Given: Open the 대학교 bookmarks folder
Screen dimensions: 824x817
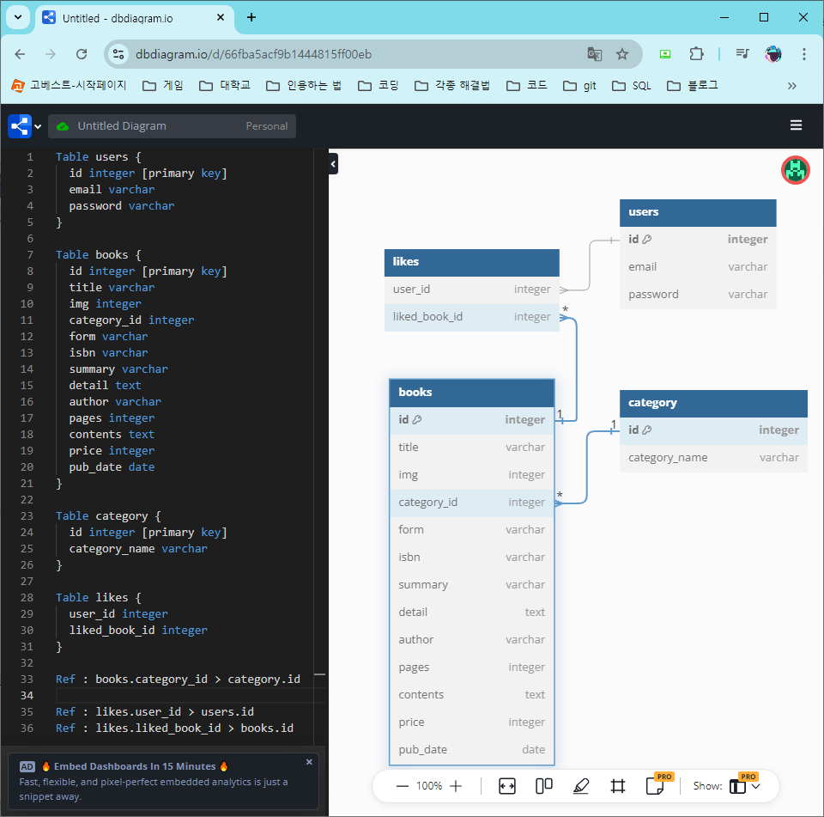Looking at the screenshot, I should (225, 86).
